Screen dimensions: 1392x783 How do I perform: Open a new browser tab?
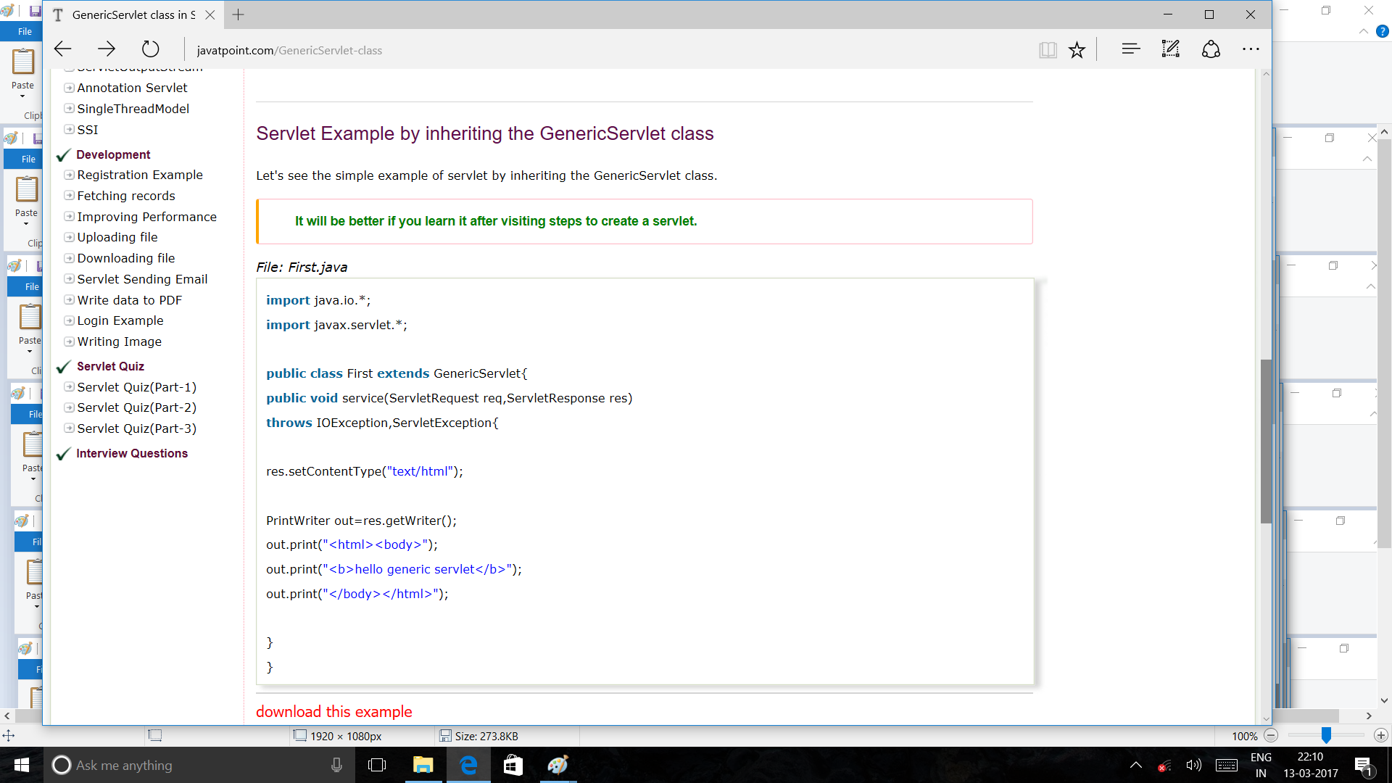point(238,14)
